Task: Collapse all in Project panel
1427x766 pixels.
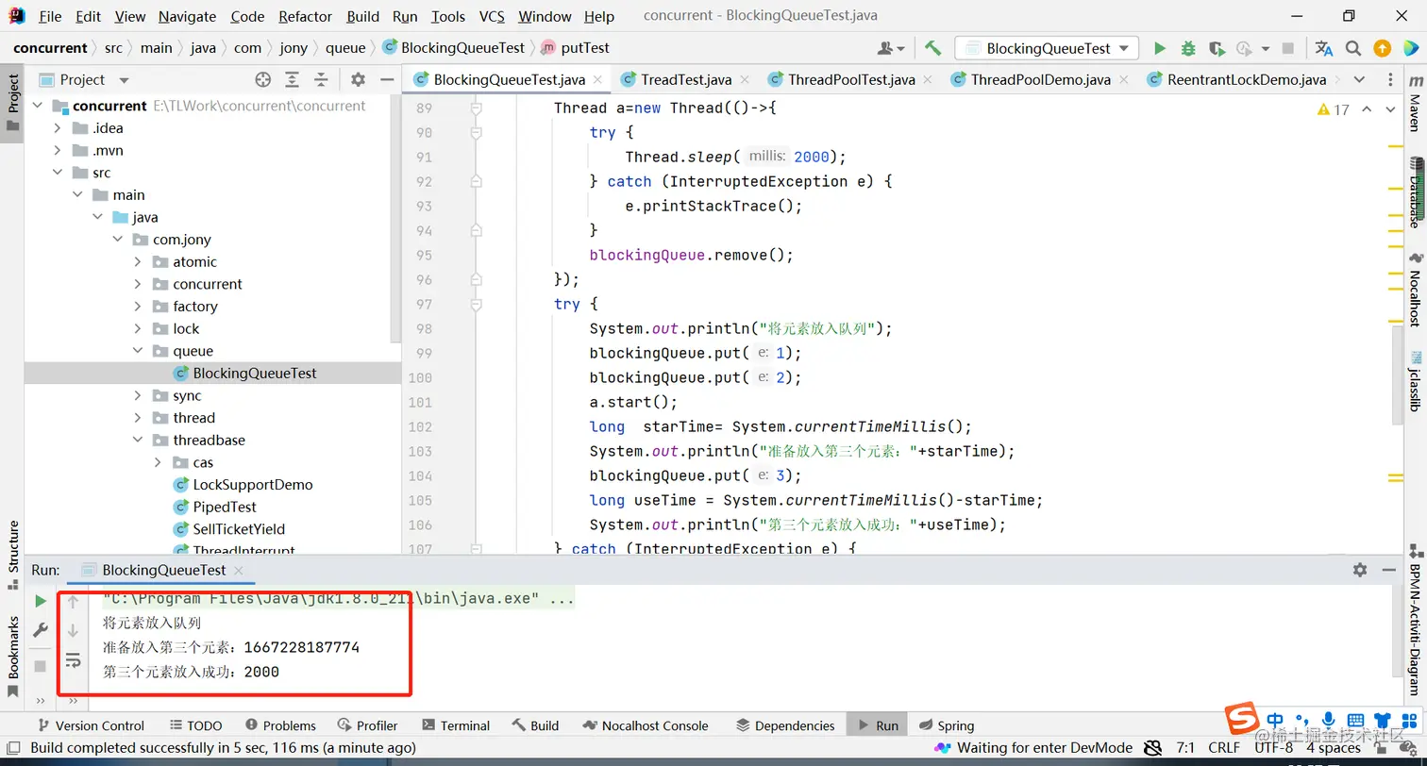Action: pos(321,80)
